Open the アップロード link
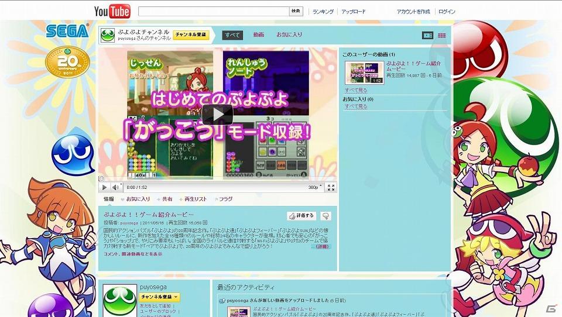The width and height of the screenshot is (562, 317). [354, 12]
